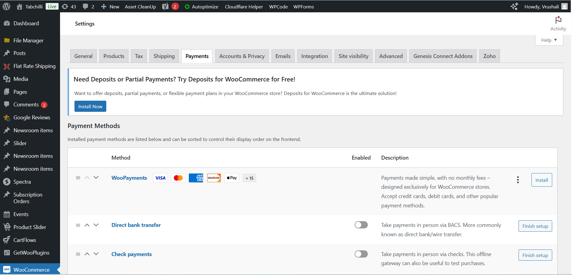This screenshot has width=572, height=275.
Task: Click the +15 more payment methods badge
Action: 249,178
